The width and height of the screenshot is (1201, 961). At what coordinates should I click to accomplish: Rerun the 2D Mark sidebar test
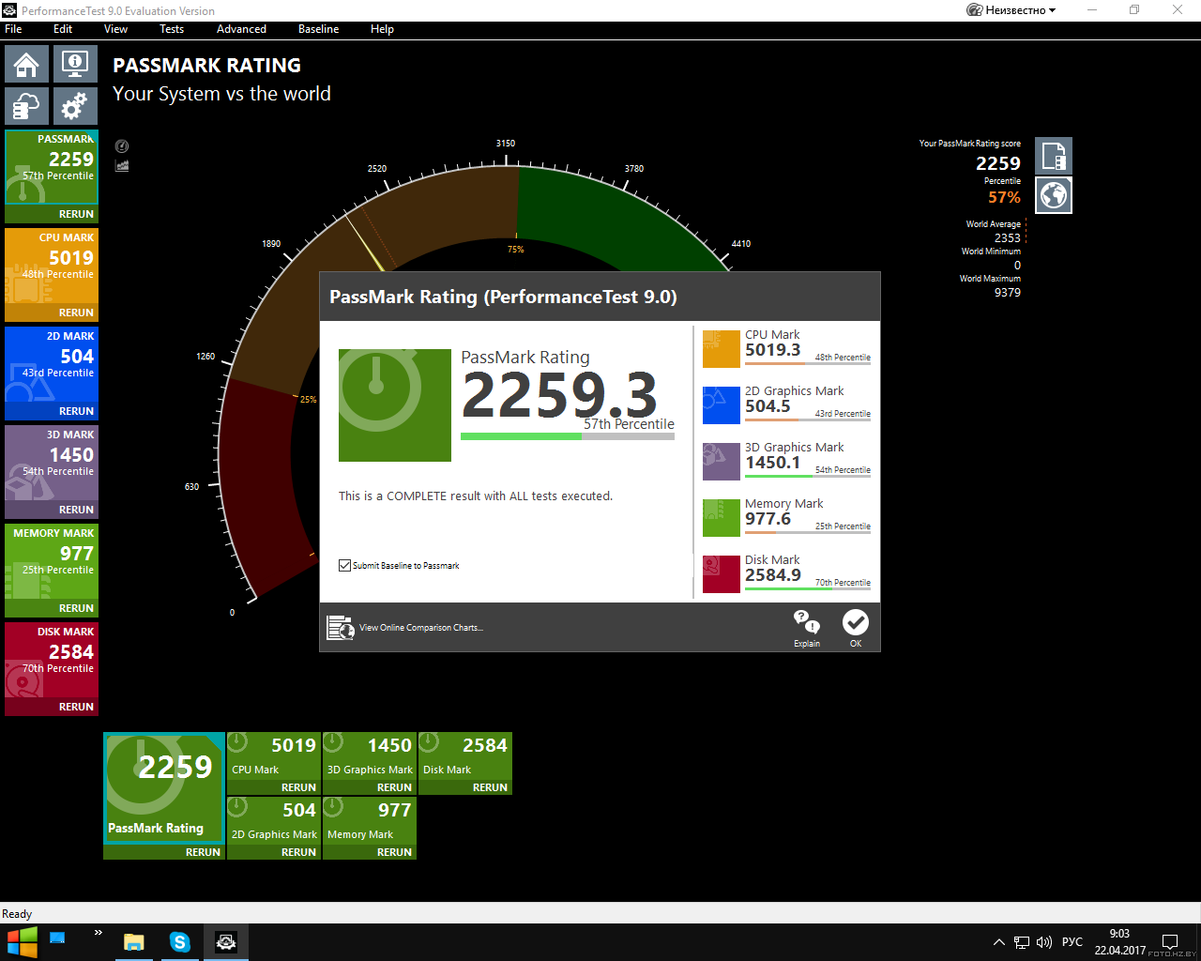pos(76,411)
